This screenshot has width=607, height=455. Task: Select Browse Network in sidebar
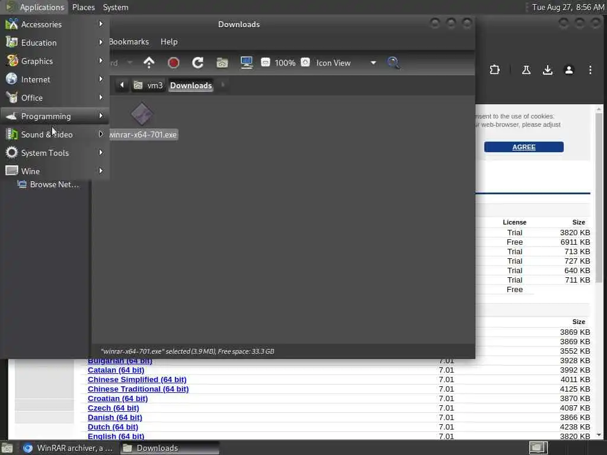[49, 185]
